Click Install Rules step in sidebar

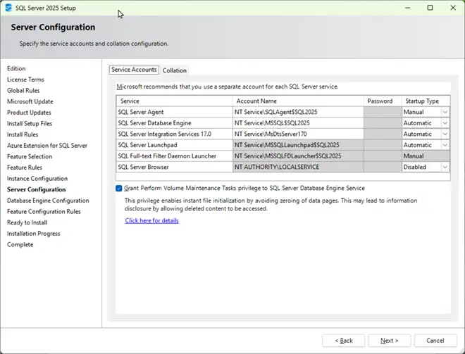pyautogui.click(x=23, y=134)
